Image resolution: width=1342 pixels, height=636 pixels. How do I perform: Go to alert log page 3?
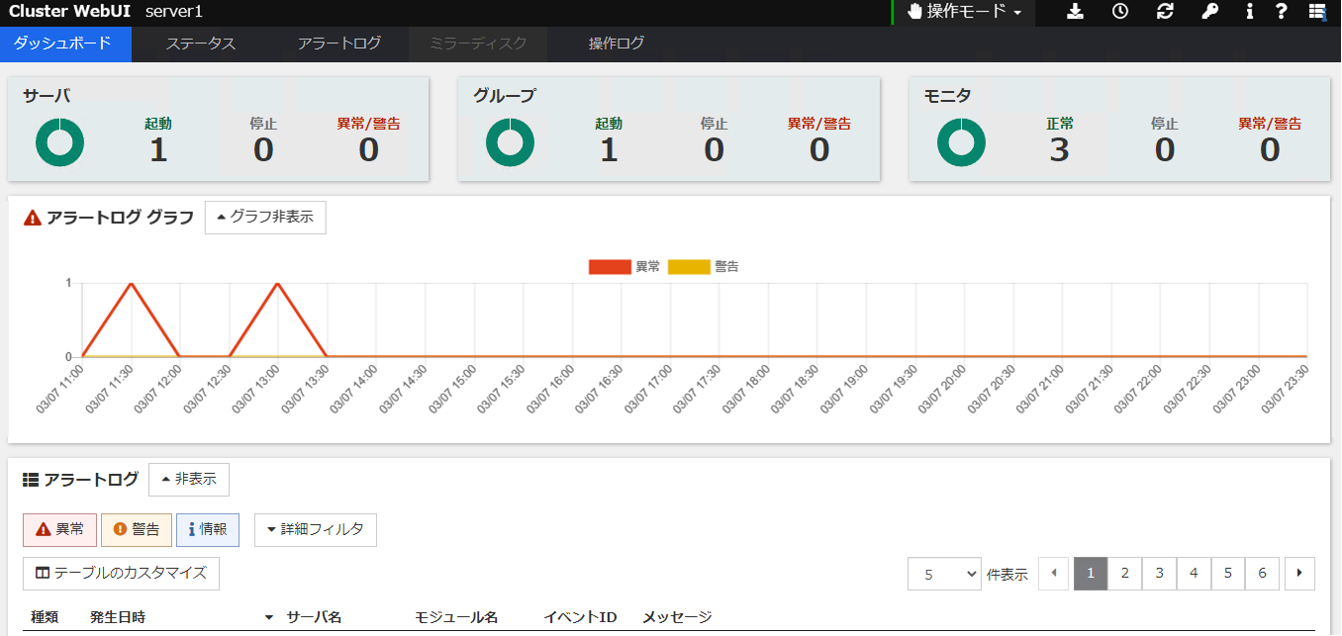pos(1159,574)
